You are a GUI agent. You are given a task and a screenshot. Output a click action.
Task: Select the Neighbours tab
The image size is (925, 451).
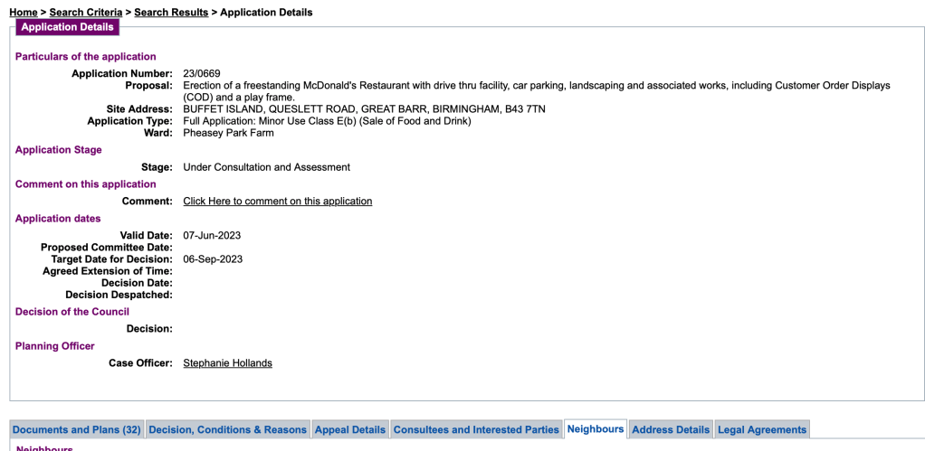pyautogui.click(x=596, y=429)
